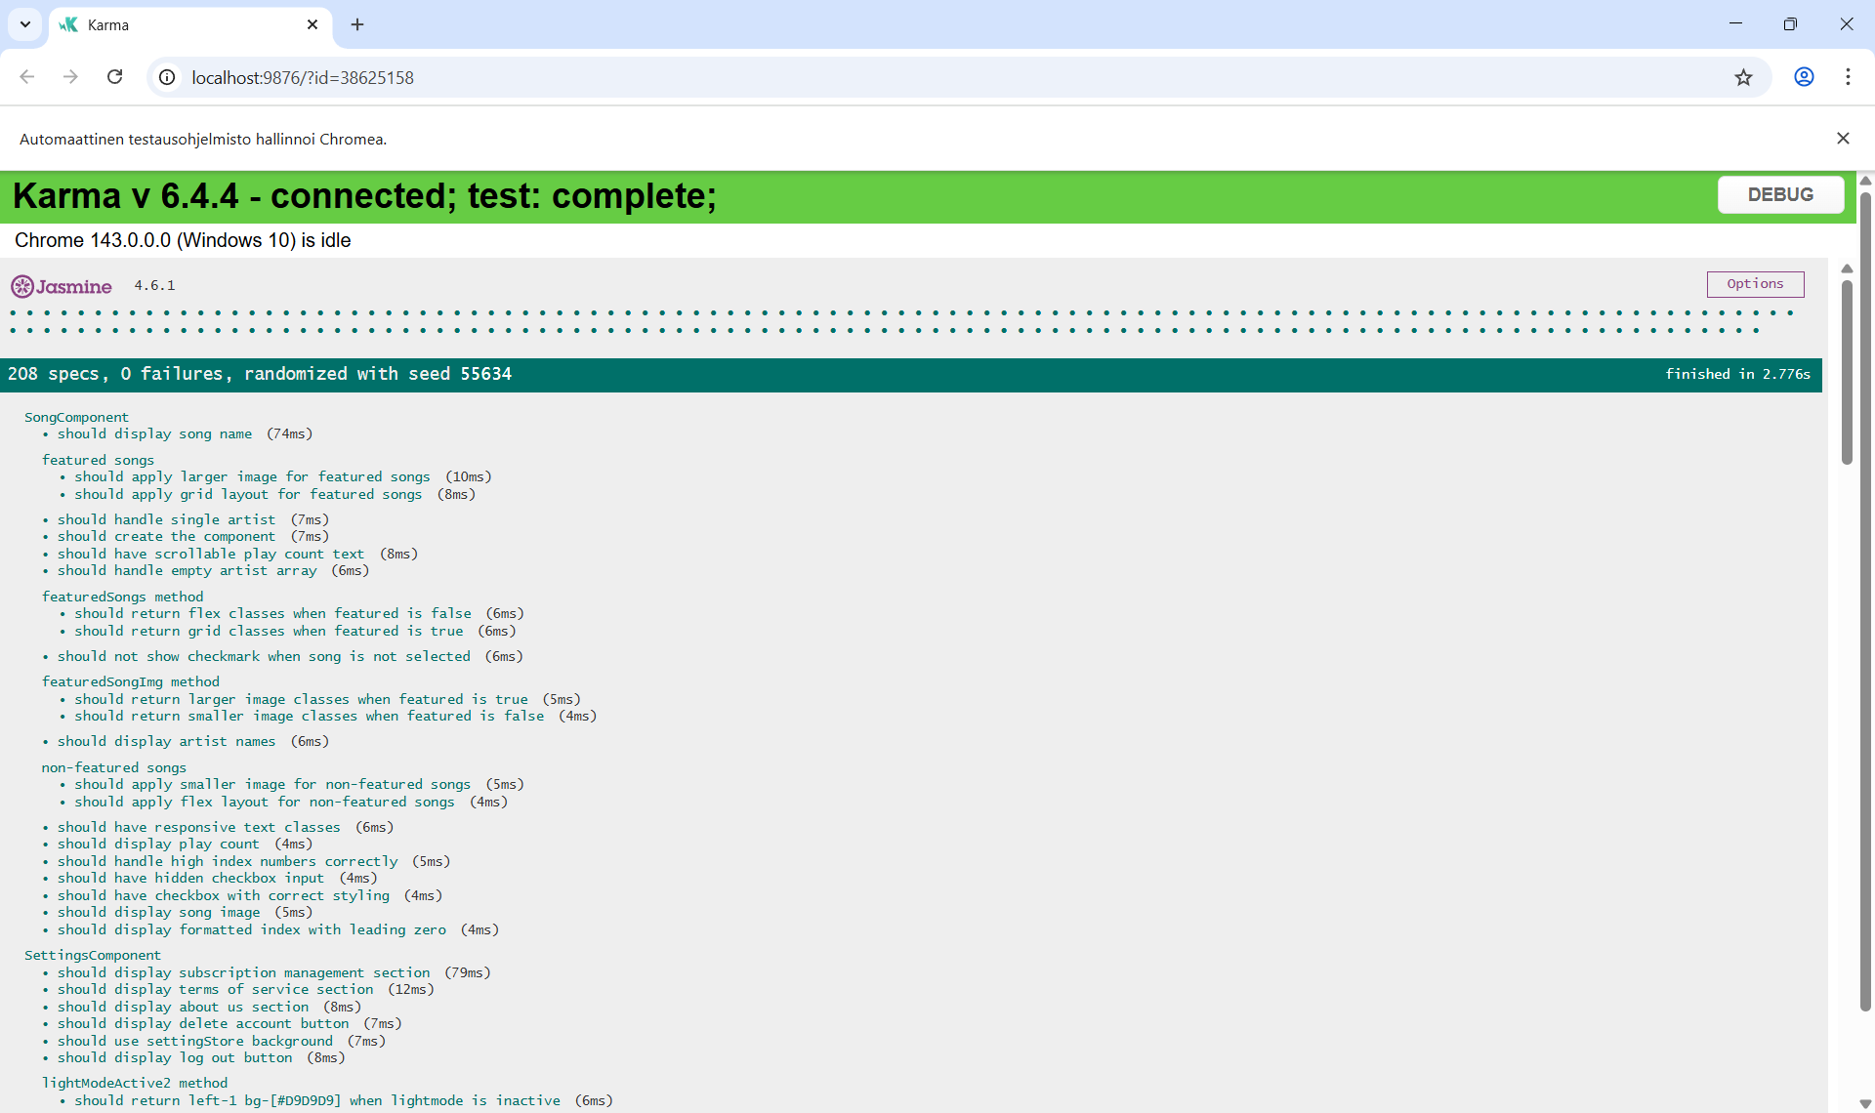Close the Karma tab
The height and width of the screenshot is (1113, 1875).
coord(312,24)
